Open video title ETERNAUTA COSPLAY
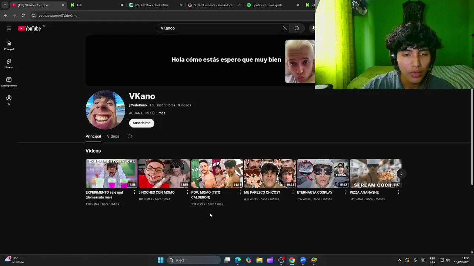 tap(315, 192)
